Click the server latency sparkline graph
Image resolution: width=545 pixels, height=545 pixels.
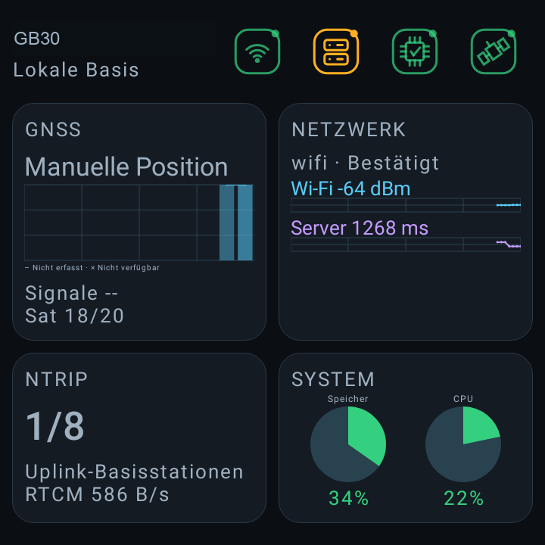point(406,244)
